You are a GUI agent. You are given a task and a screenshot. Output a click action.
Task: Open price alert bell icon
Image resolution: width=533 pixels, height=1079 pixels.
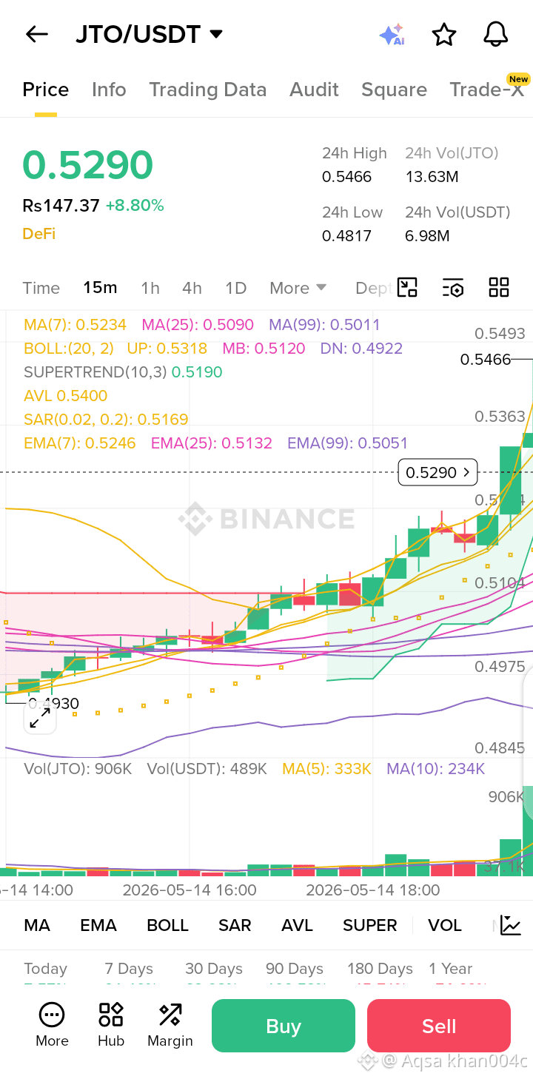pyautogui.click(x=495, y=34)
